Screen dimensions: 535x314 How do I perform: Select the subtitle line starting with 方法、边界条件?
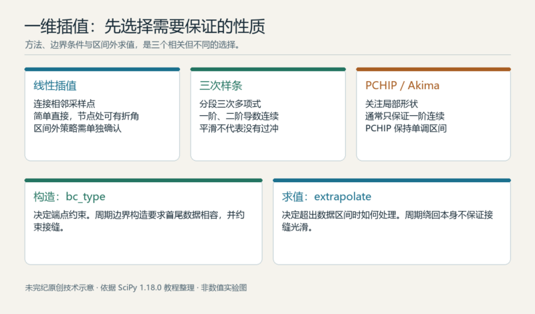click(132, 45)
